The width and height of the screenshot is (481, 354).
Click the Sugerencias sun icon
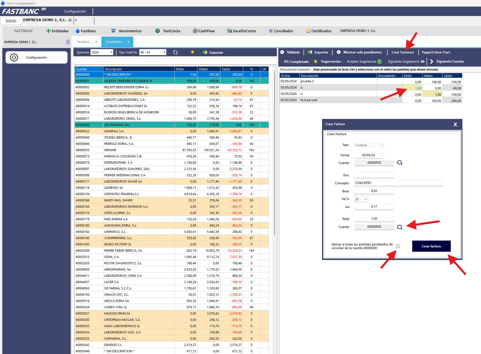315,61
